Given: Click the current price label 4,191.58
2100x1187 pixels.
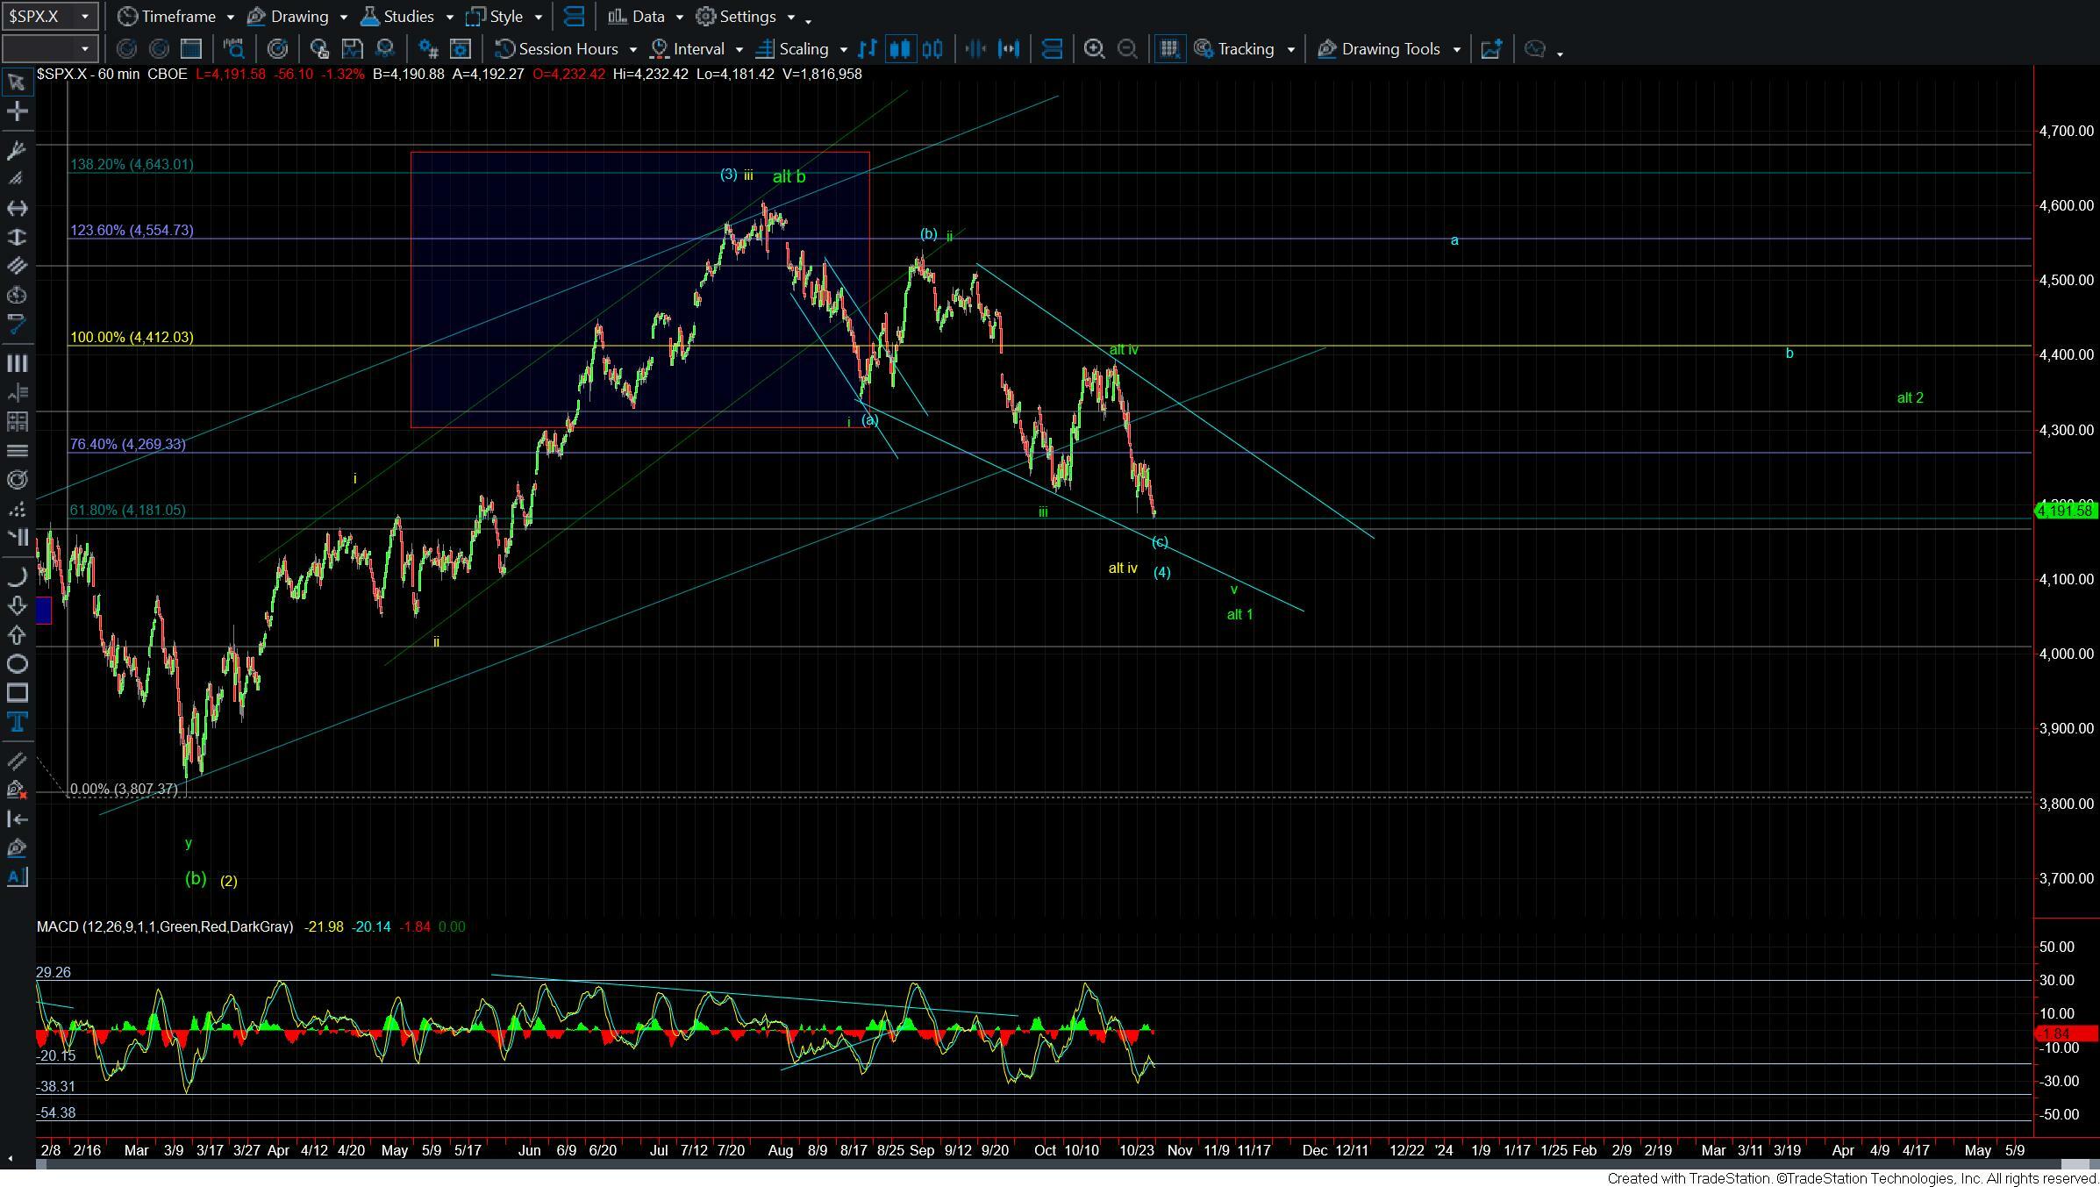Looking at the screenshot, I should [2065, 510].
